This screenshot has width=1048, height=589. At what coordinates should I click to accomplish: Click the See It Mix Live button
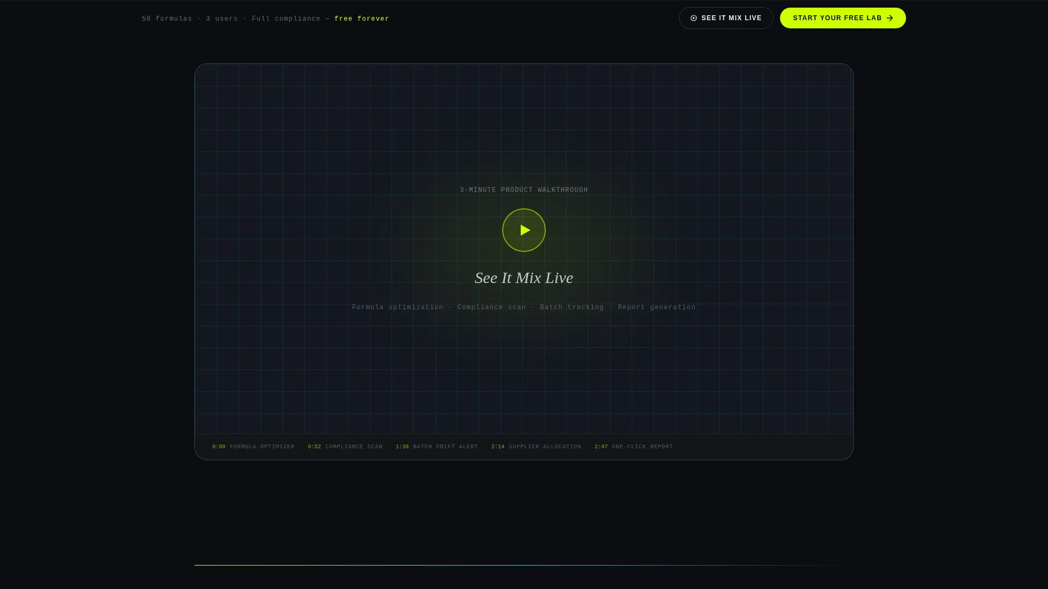click(x=726, y=18)
